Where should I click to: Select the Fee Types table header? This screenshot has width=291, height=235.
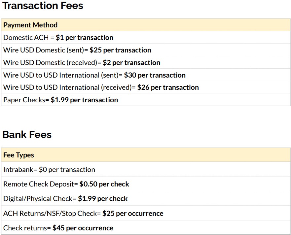click(x=18, y=155)
